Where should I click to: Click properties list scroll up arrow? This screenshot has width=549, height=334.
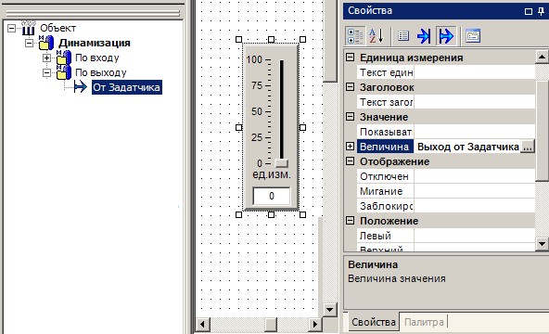542,57
